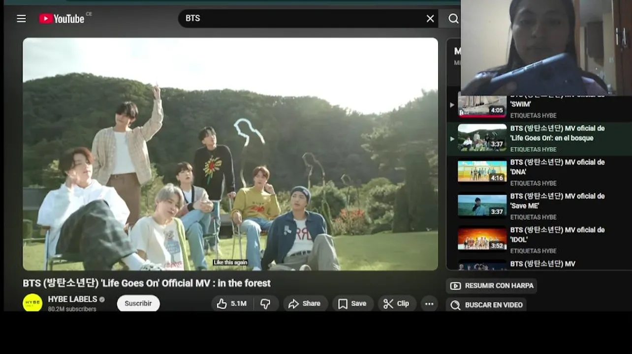Image resolution: width=632 pixels, height=354 pixels.
Task: Clear the BTS search text
Action: click(x=430, y=19)
